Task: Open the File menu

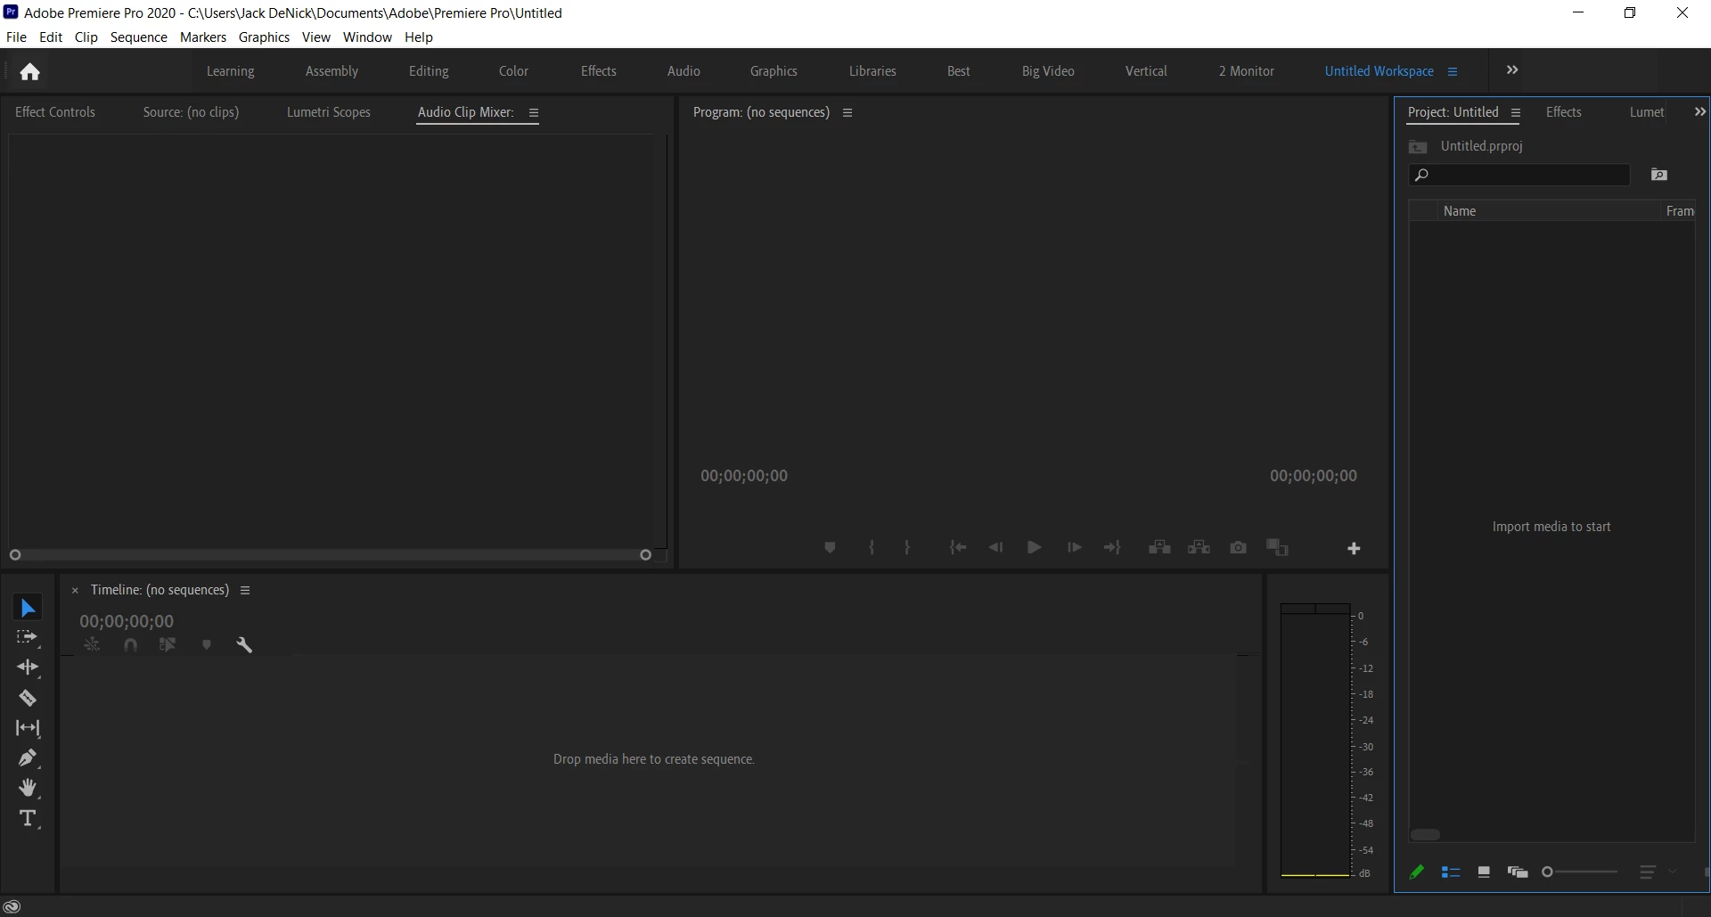Action: 16,37
